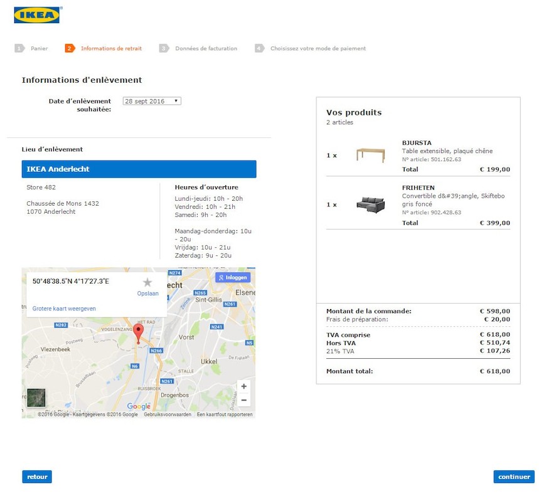Click the Google logo on the map
This screenshot has width=539, height=493.
click(x=139, y=406)
